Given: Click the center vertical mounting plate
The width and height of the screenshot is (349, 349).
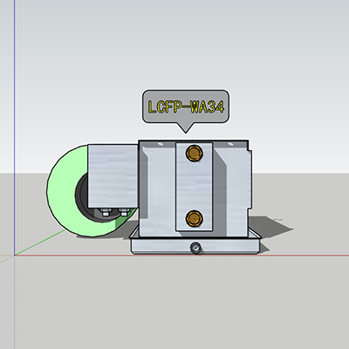Looking at the screenshot, I should [194, 187].
